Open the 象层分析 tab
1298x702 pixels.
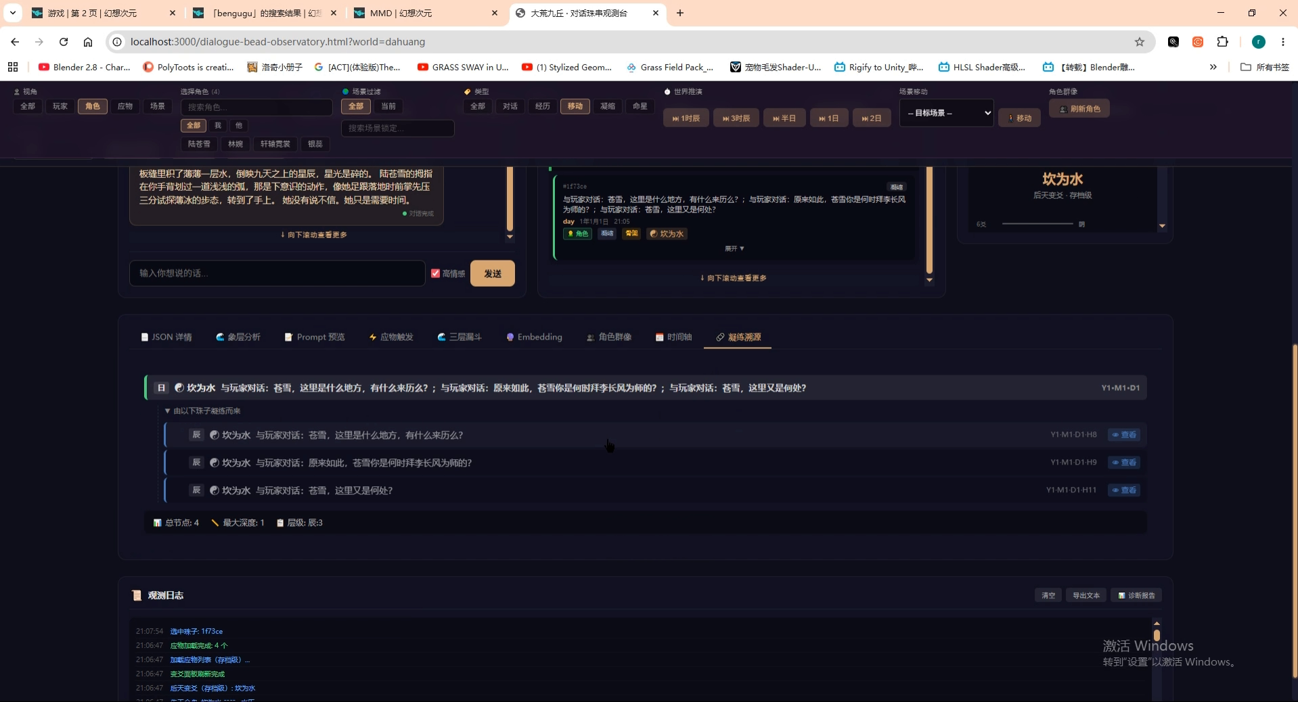coord(238,337)
